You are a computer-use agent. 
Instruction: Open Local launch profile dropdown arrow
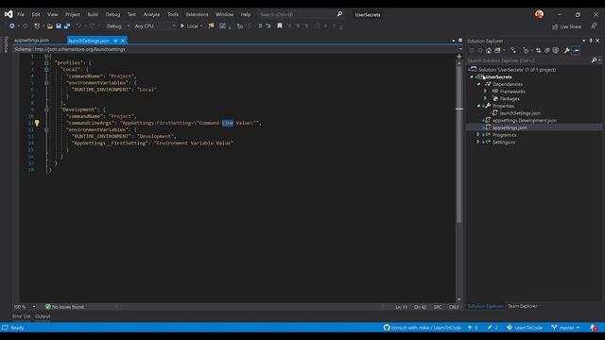[201, 26]
